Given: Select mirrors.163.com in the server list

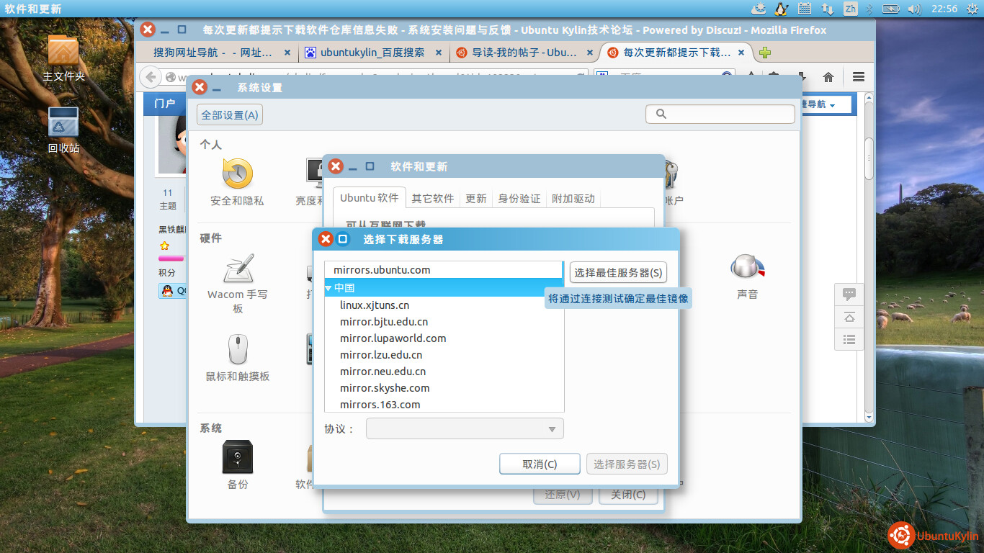Looking at the screenshot, I should click(x=380, y=405).
